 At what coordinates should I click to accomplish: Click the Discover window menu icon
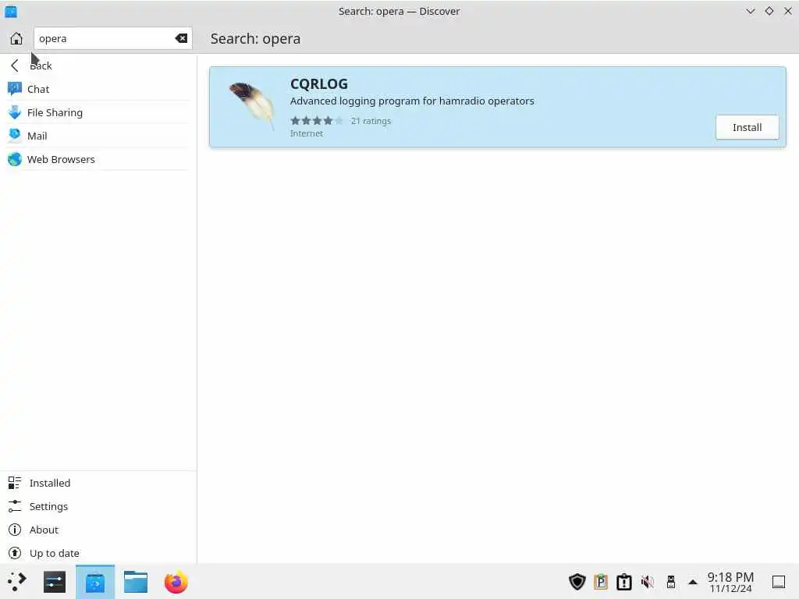click(11, 11)
